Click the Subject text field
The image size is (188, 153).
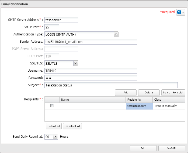[x=111, y=85]
